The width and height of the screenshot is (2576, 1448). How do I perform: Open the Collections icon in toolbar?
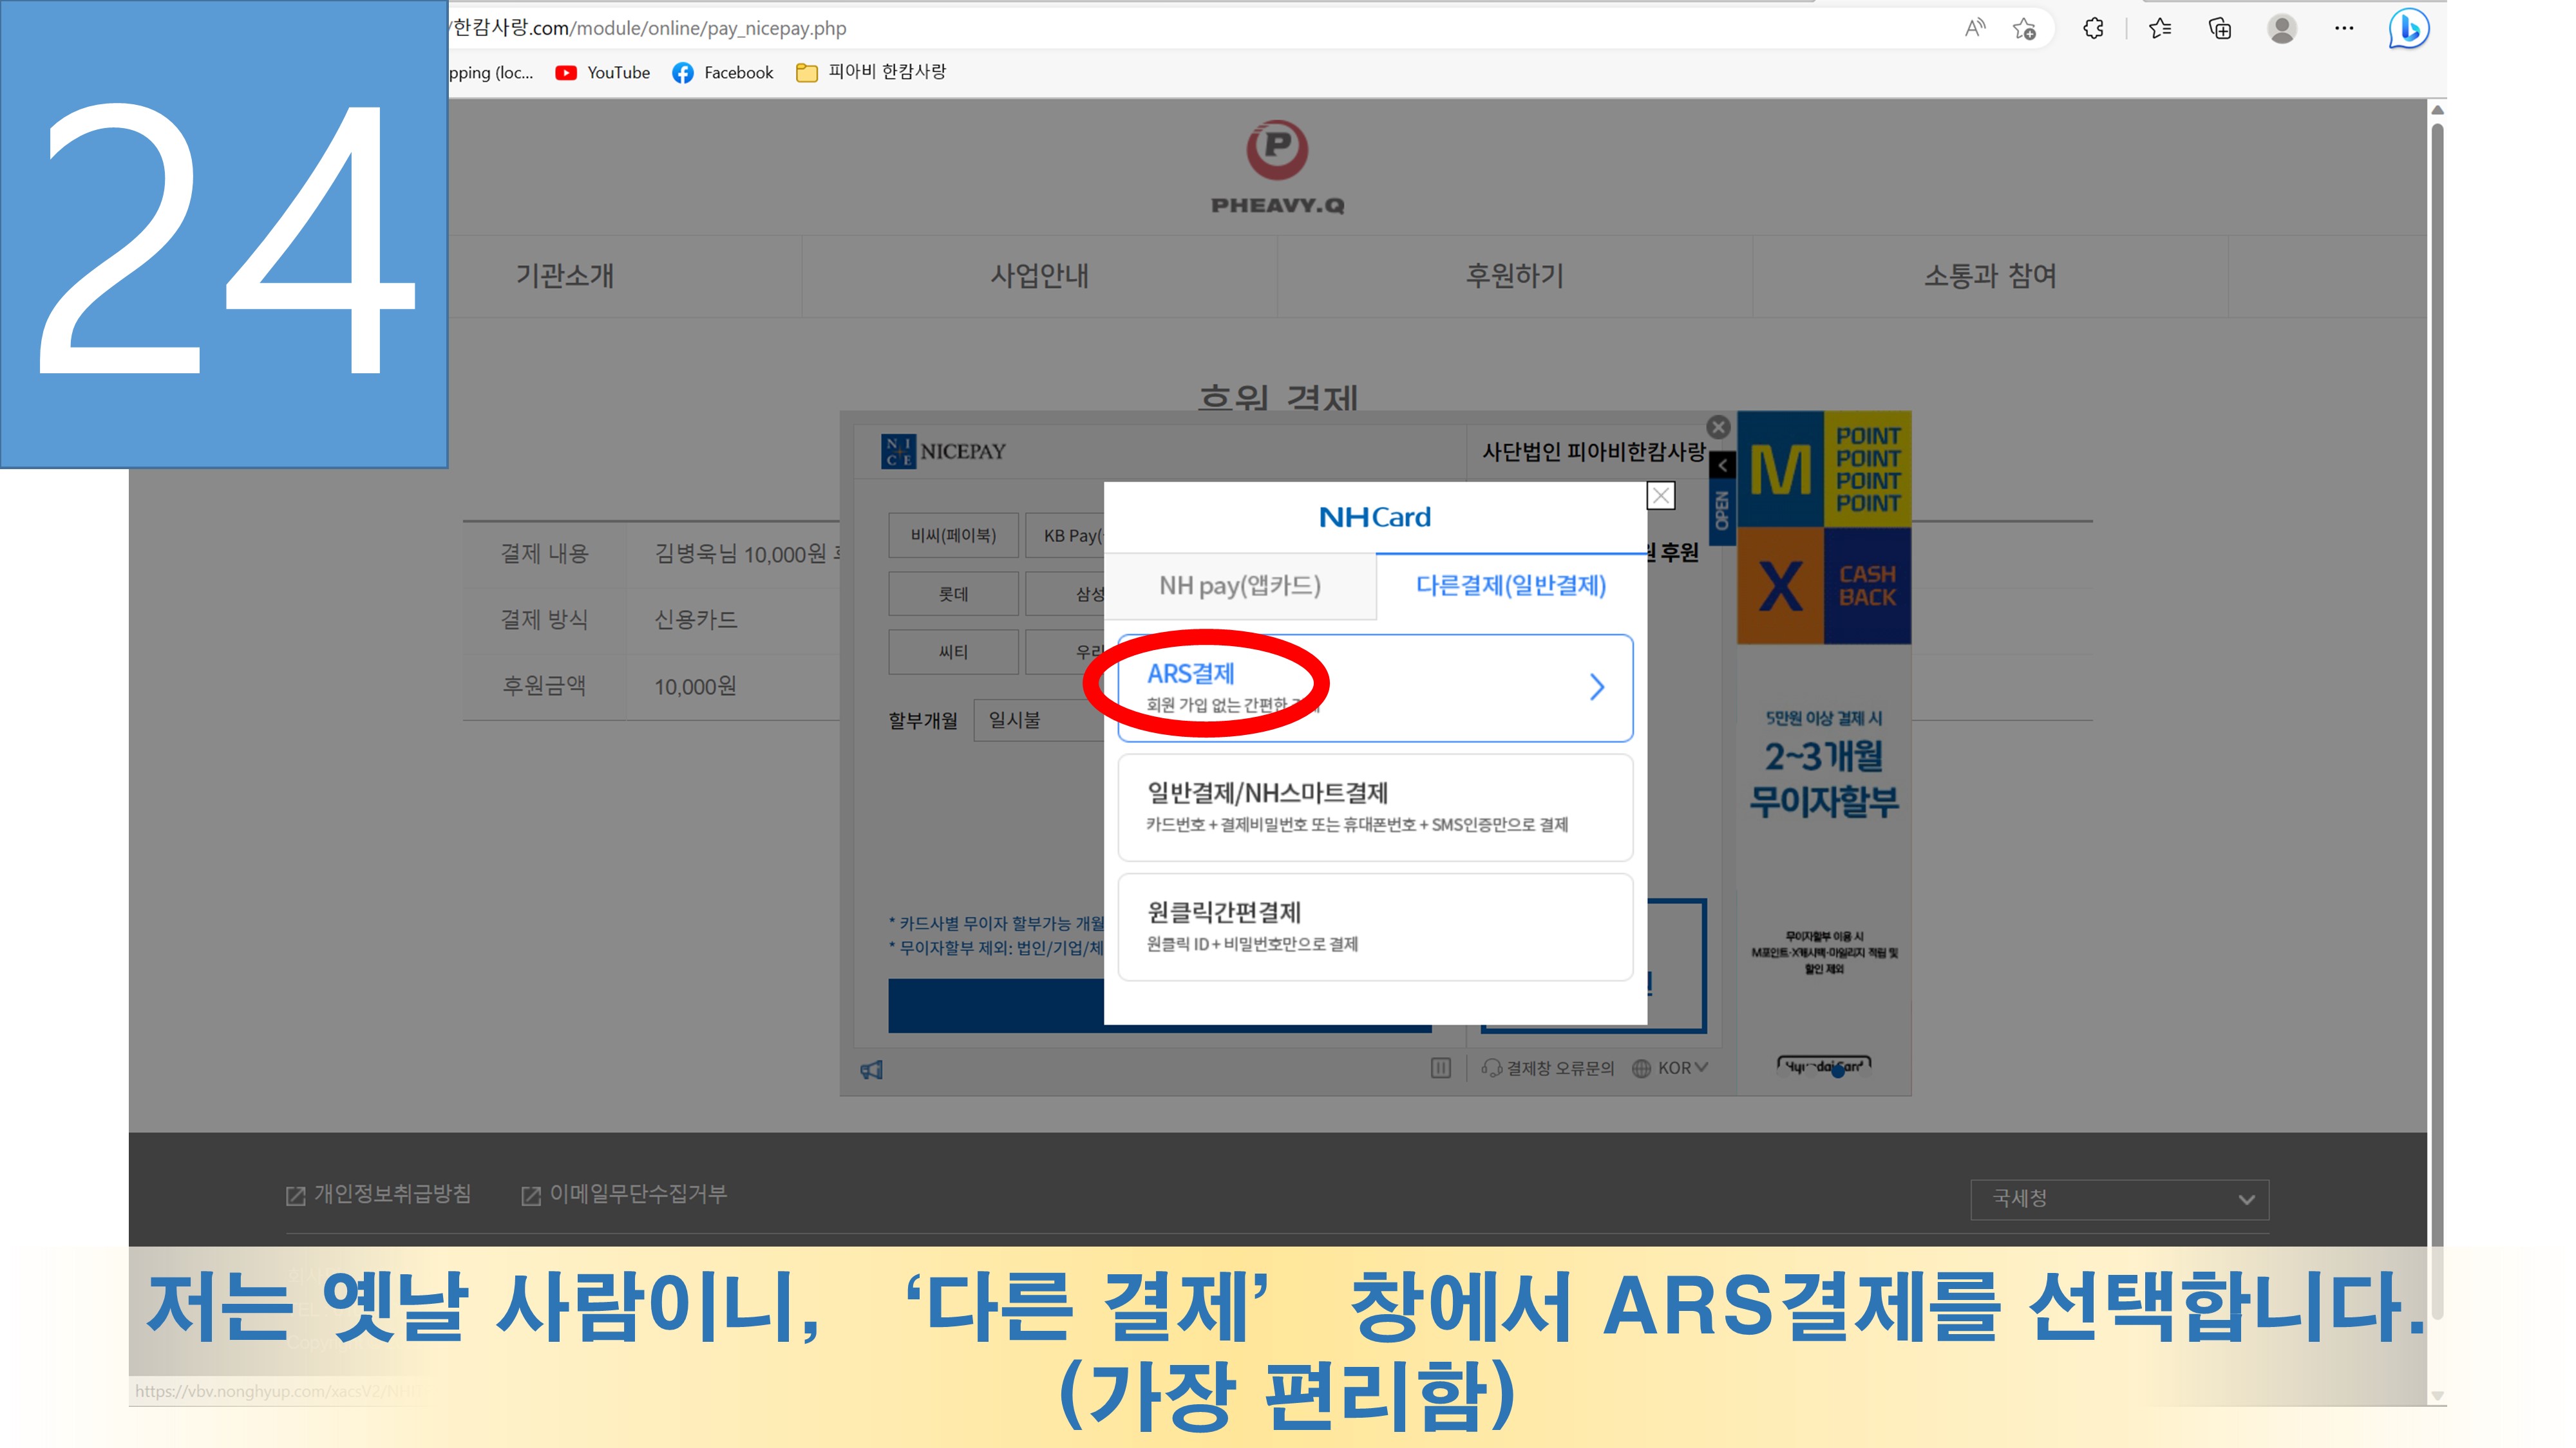click(2220, 29)
